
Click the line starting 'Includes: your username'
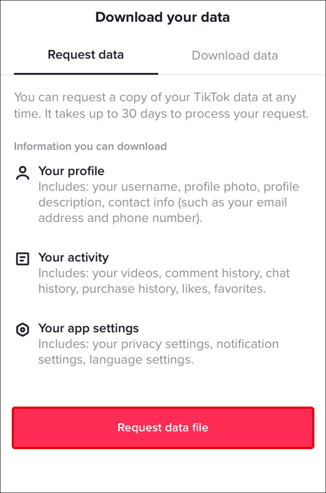point(168,187)
